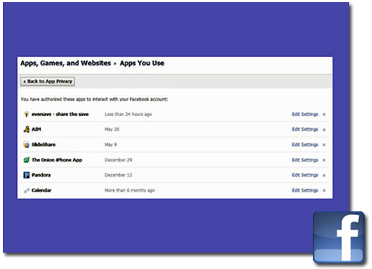Image resolution: width=372 pixels, height=269 pixels.
Task: Select The Onion iPhone App name
Action: (57, 160)
